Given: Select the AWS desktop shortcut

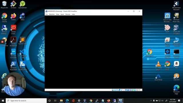Looking at the screenshot, I should (x=176, y=65).
